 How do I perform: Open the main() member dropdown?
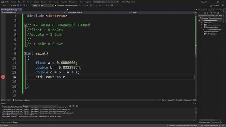coord(163,12)
